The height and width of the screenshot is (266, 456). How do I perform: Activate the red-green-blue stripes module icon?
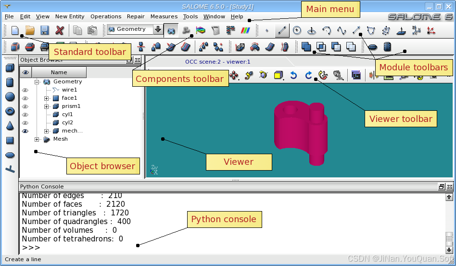pyautogui.click(x=245, y=30)
